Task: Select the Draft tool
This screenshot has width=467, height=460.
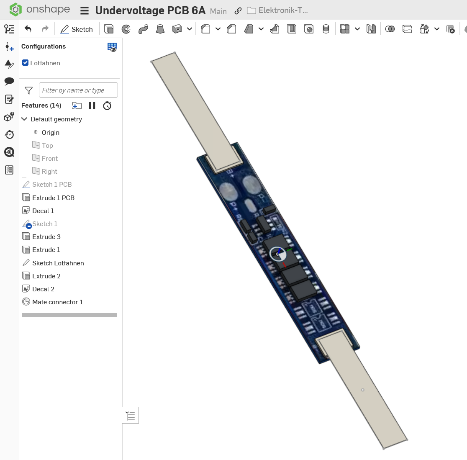Action: point(249,29)
